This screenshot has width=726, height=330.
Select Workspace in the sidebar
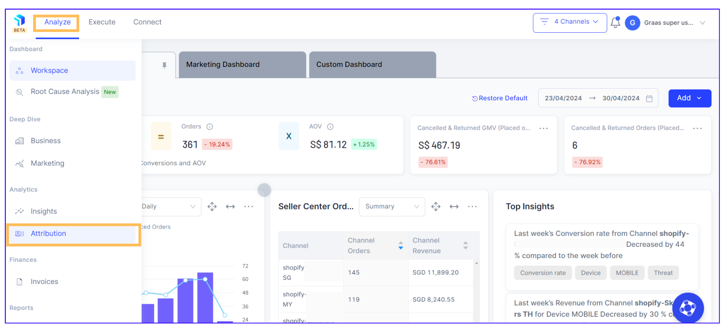point(72,71)
